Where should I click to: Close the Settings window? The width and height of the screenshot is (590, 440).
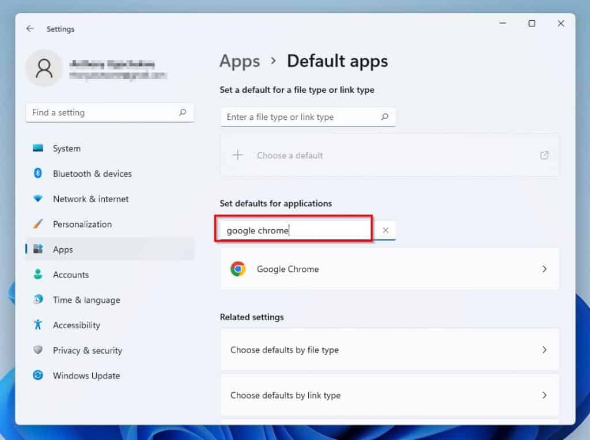tap(561, 23)
